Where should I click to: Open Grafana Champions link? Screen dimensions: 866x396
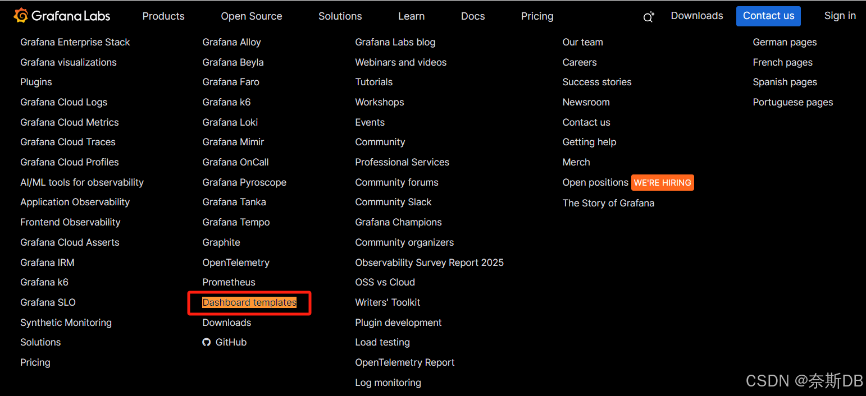398,222
